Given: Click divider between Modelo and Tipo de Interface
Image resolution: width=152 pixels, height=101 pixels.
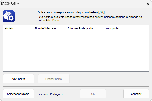Looking at the screenshot, I should click(x=33, y=28).
